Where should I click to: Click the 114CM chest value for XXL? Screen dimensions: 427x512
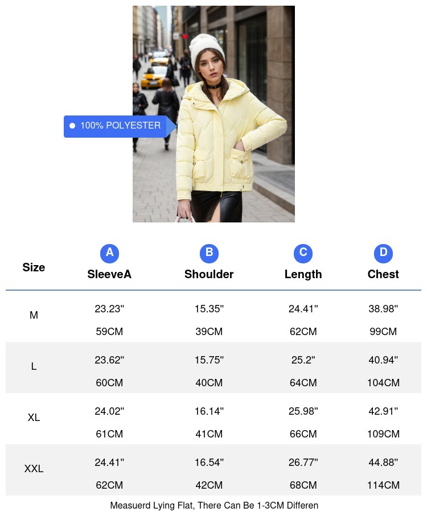click(x=383, y=485)
